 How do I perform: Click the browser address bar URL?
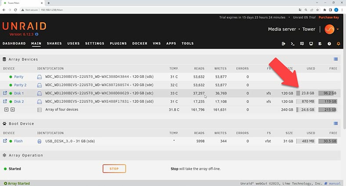point(52,10)
